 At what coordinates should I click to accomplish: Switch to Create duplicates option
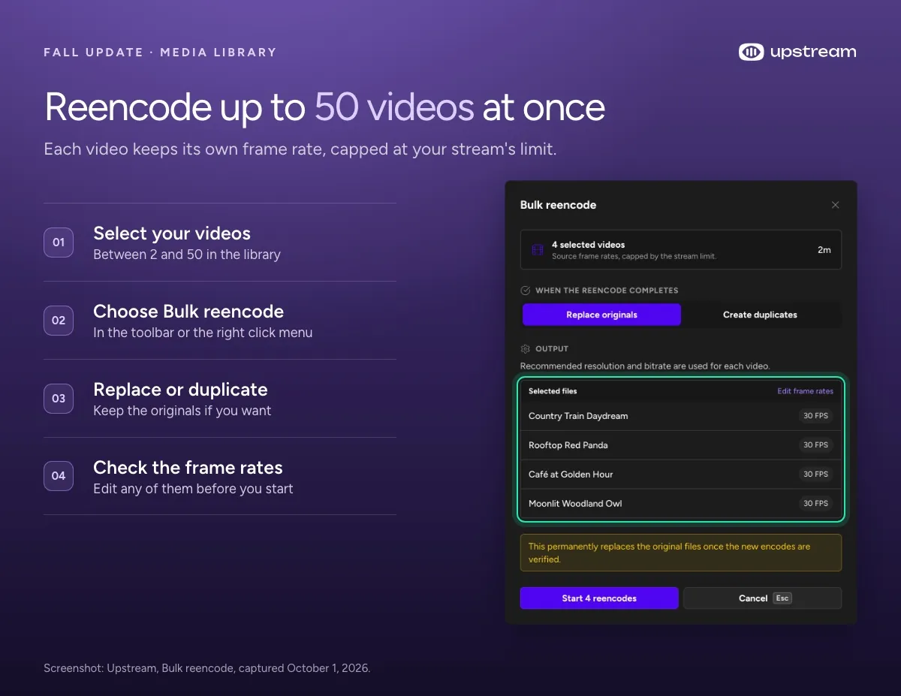pyautogui.click(x=760, y=315)
